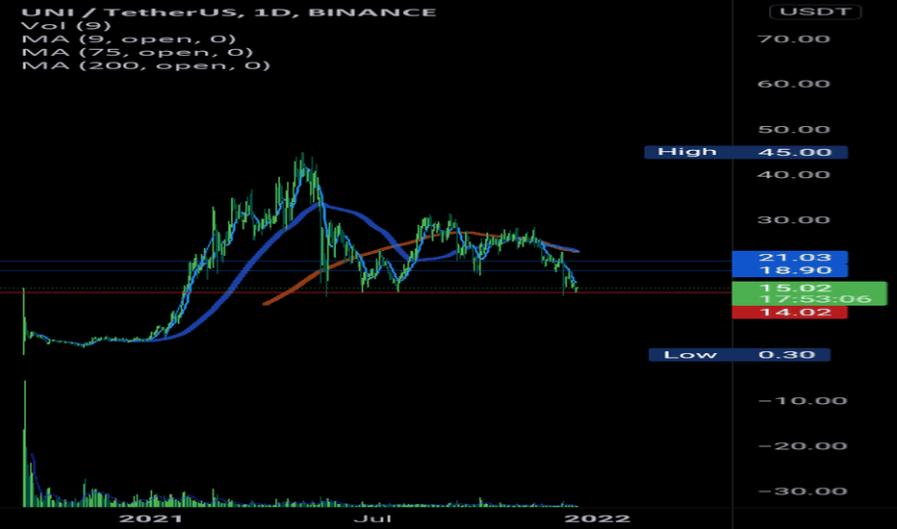Click the −20.00 price axis label
This screenshot has height=529, width=897.
click(x=803, y=446)
